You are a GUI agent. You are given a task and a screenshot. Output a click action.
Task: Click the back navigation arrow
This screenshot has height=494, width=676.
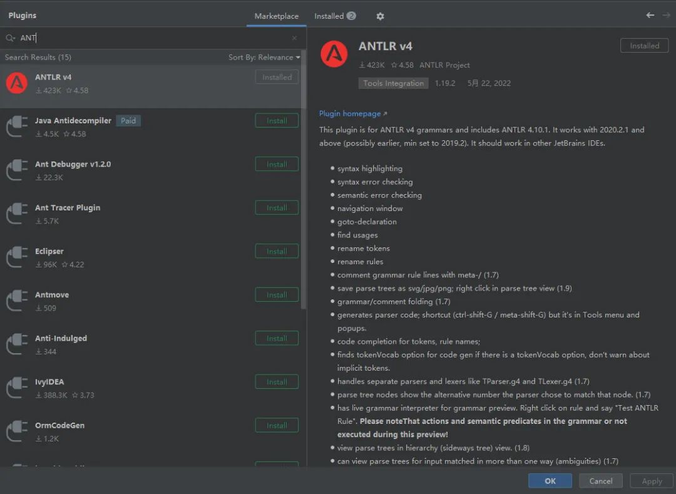[x=650, y=15]
